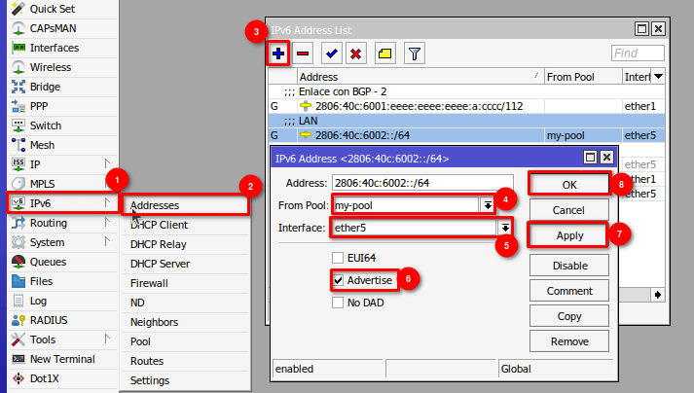
Task: Click the red minus remove icon
Action: click(303, 54)
